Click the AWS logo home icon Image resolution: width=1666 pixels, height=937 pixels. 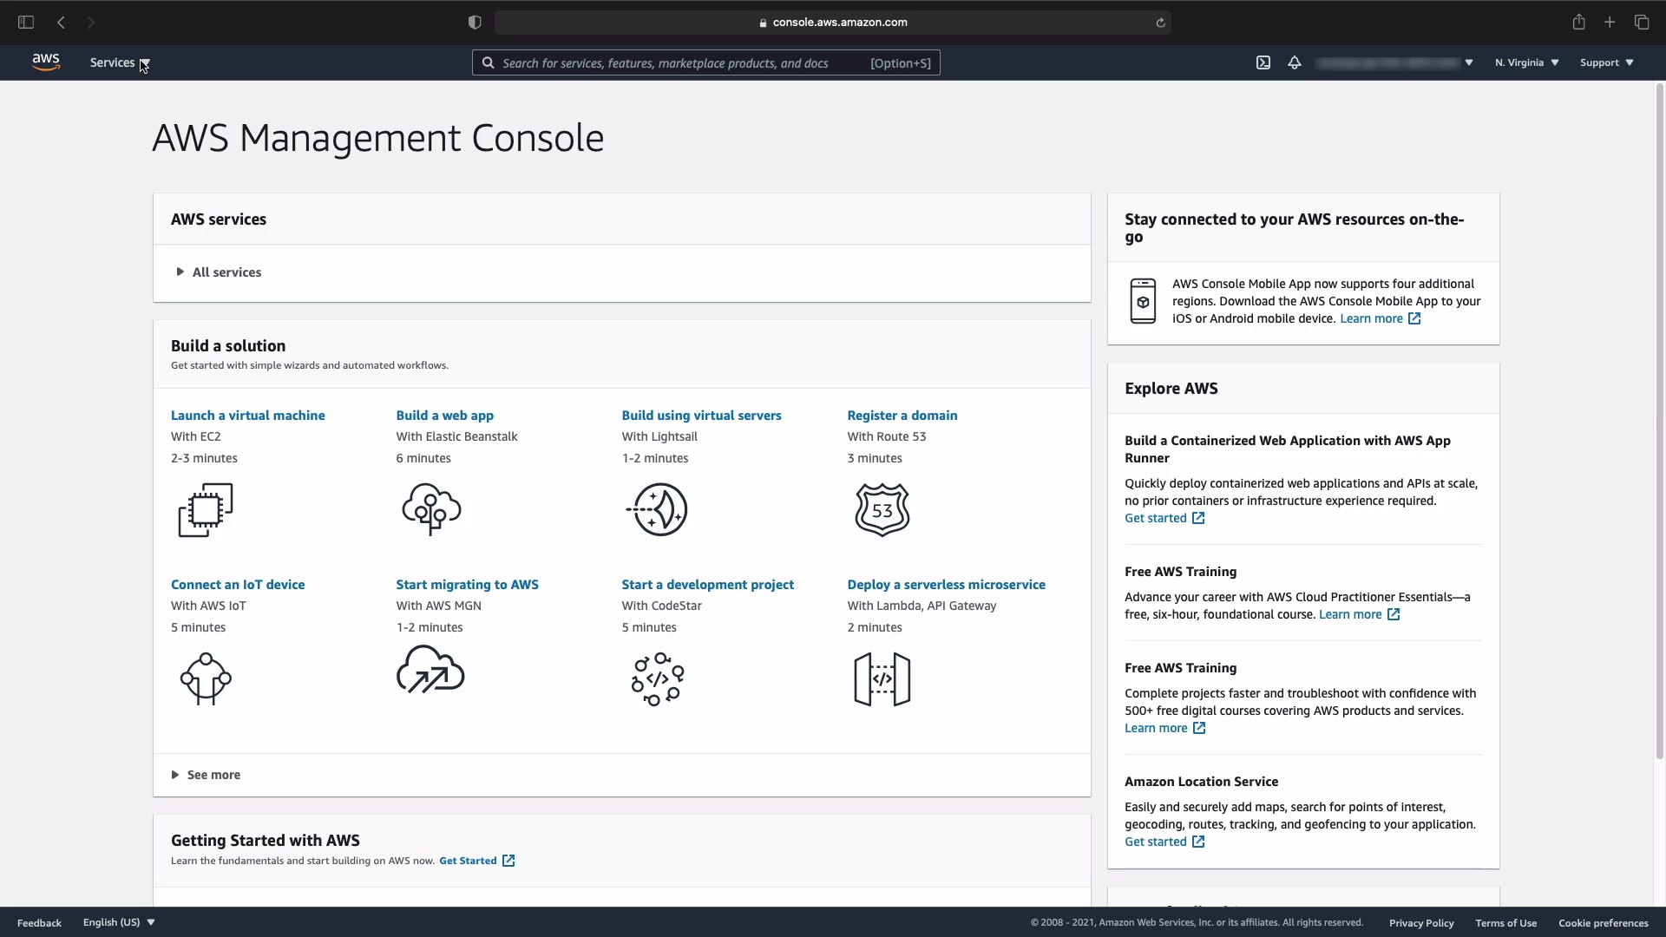pyautogui.click(x=46, y=62)
